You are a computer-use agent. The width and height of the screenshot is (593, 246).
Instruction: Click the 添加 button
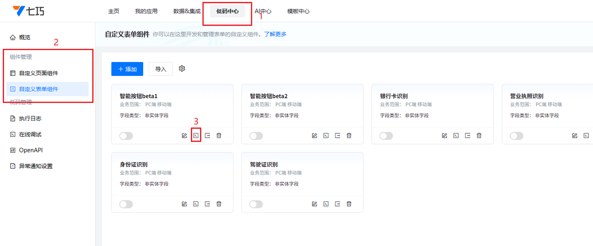pyautogui.click(x=127, y=69)
